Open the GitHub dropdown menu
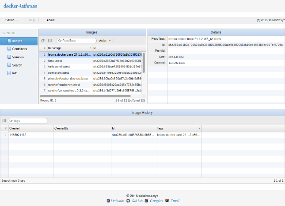 click(12, 20)
